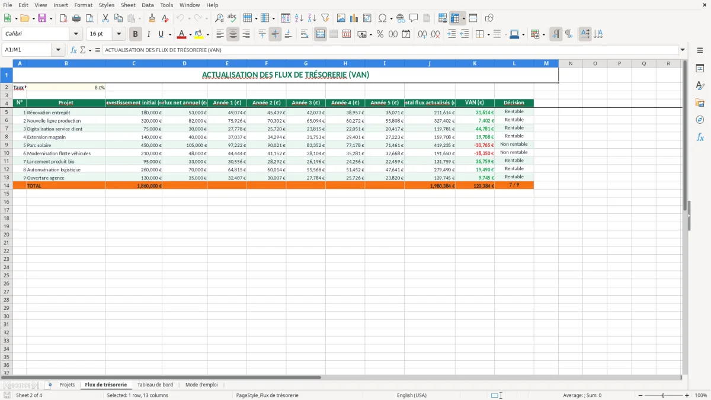Cut the selection with scissors icon
Screen dimensions: 711x400
tap(105, 18)
